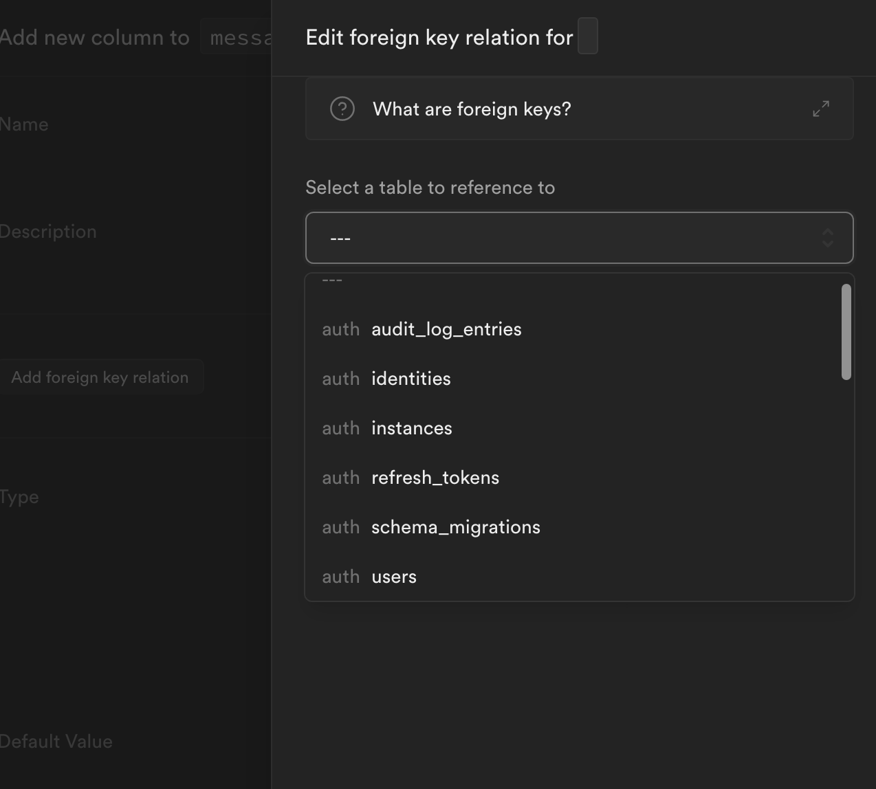
Task: Click the Description label in background
Action: [x=48, y=232]
